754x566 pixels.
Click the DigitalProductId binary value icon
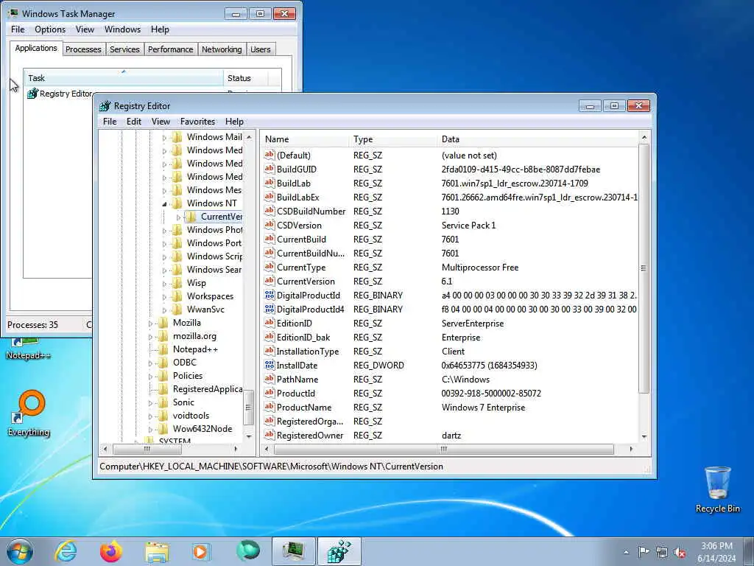[269, 295]
